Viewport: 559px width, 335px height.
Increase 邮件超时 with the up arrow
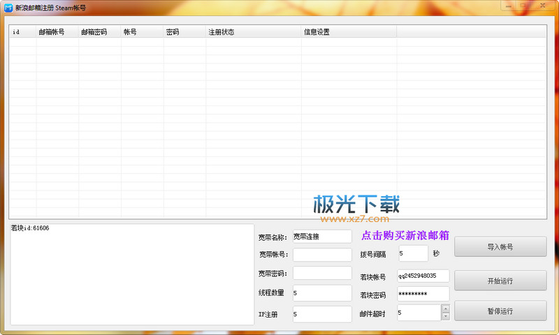(445, 309)
